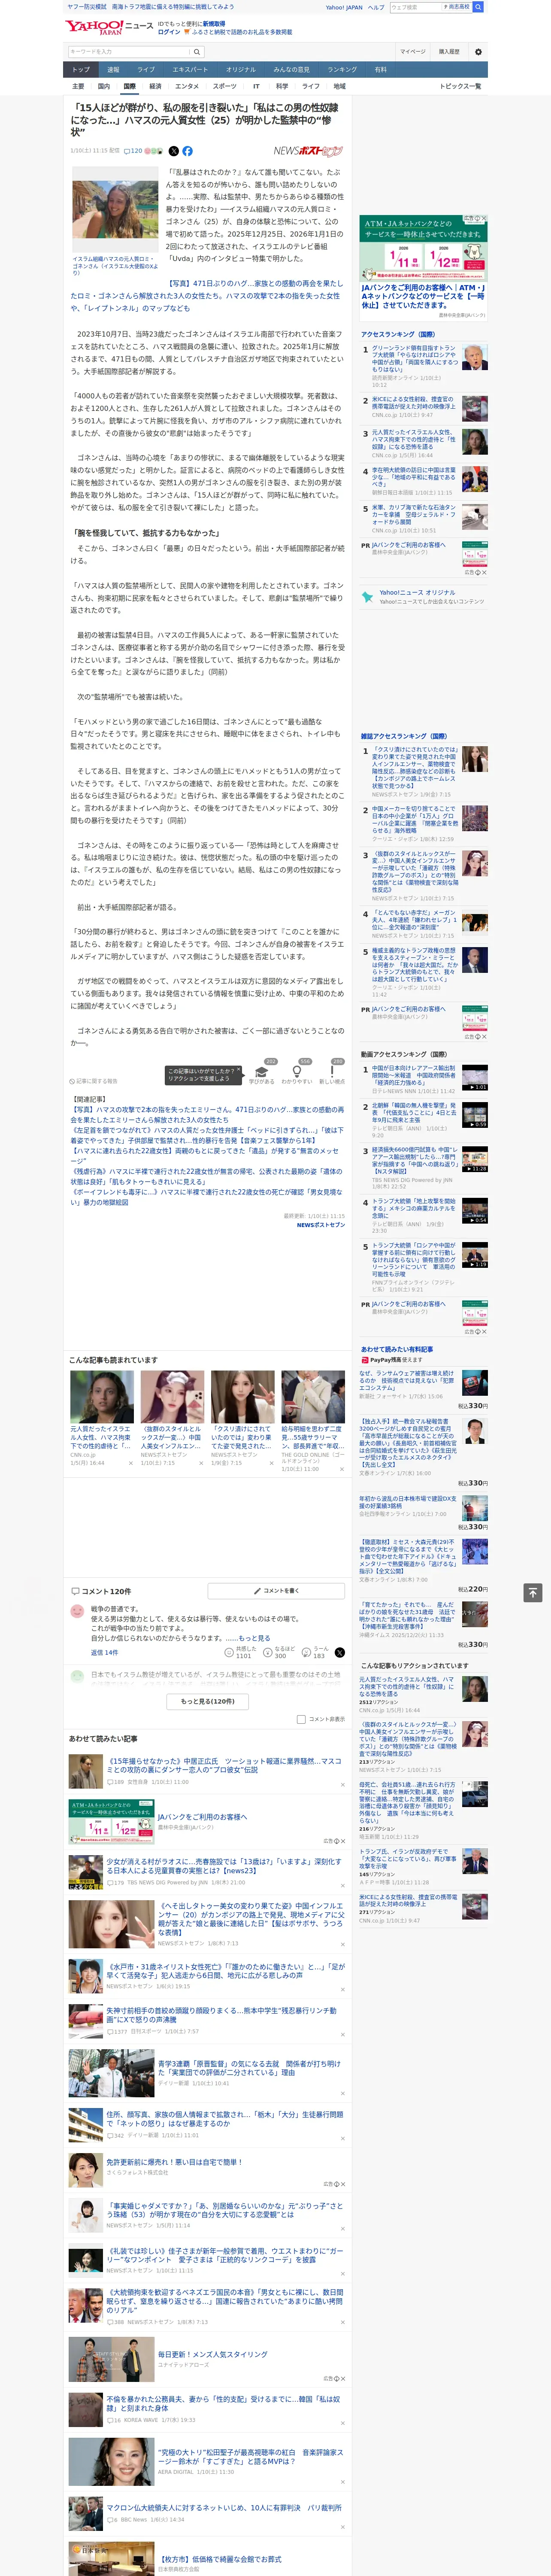Select the IT category
Screen dimensions: 551x2576
tap(256, 86)
